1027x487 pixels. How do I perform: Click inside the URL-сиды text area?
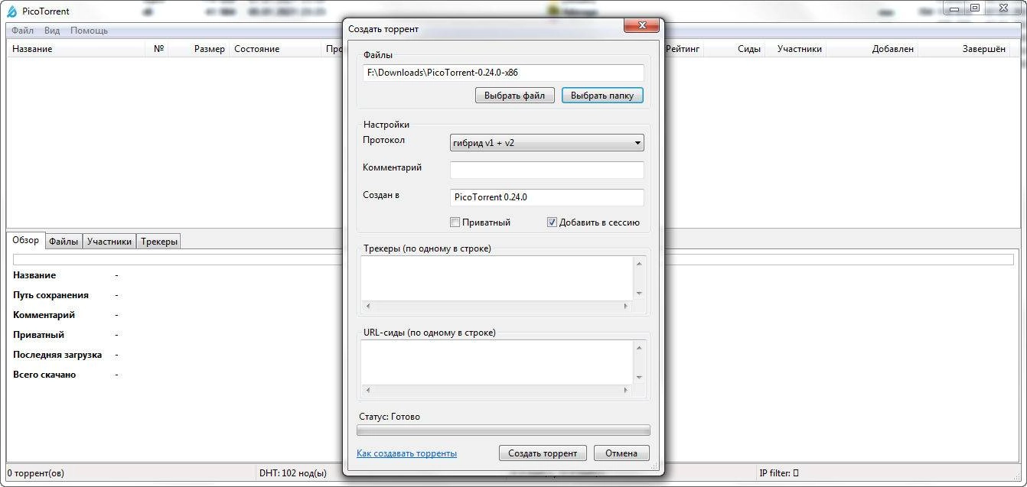tap(496, 362)
